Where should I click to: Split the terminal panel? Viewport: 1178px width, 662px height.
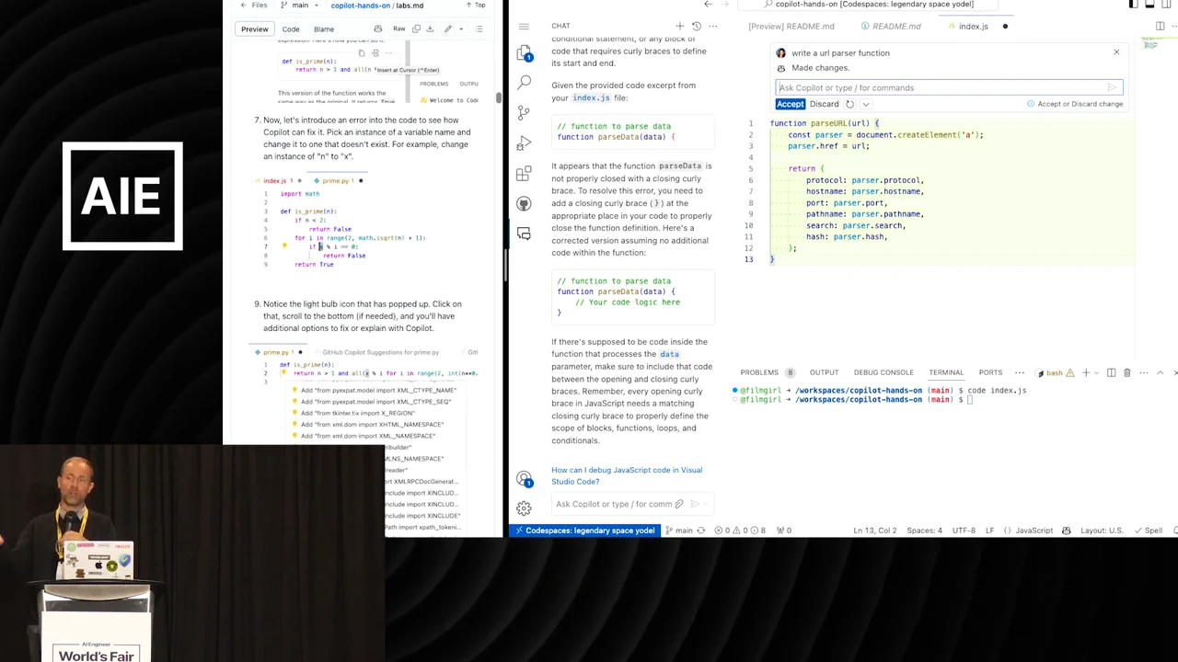coord(1111,372)
